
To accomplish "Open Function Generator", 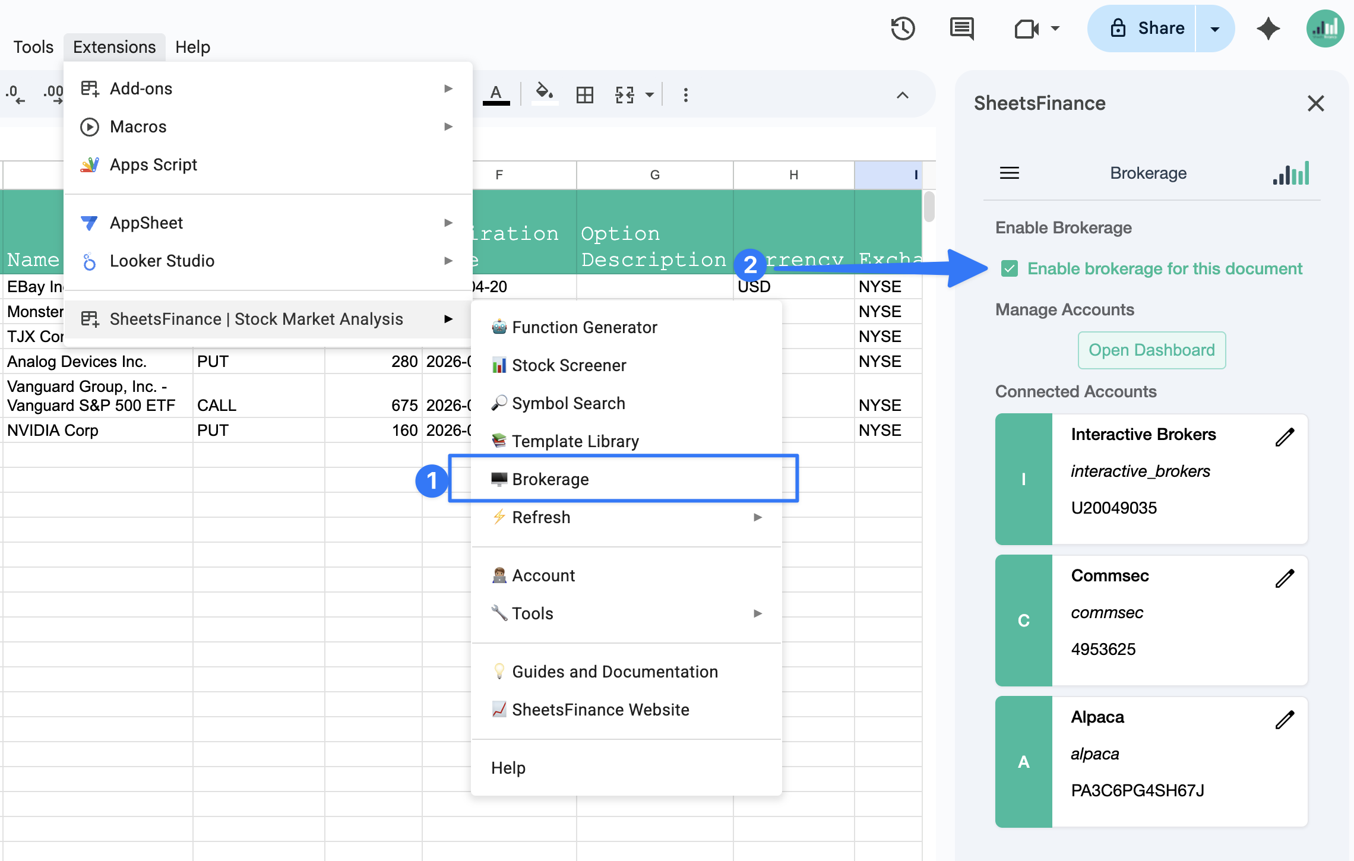I will click(x=627, y=327).
